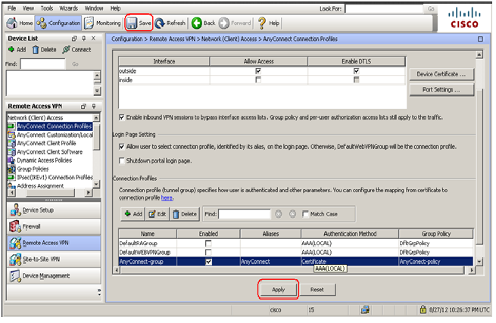
Task: Click the Device List Find field
Action: point(42,64)
